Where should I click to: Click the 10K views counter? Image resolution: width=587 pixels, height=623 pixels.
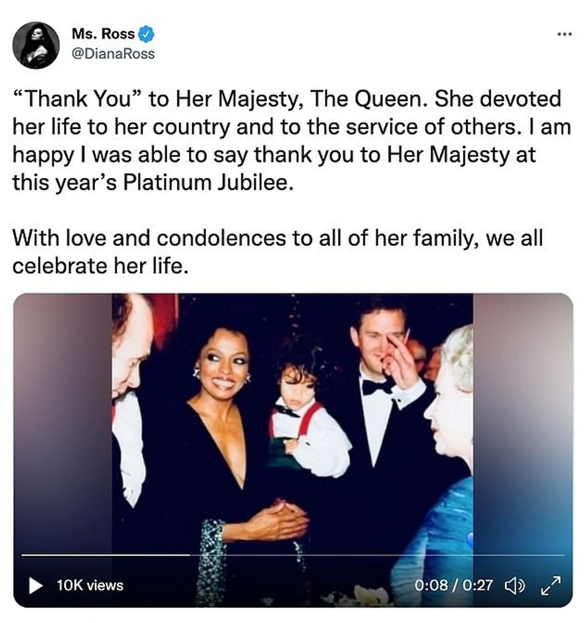point(90,585)
